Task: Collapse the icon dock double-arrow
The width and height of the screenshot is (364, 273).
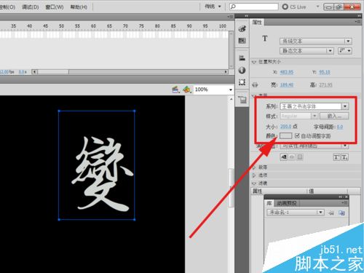Action: (x=246, y=16)
